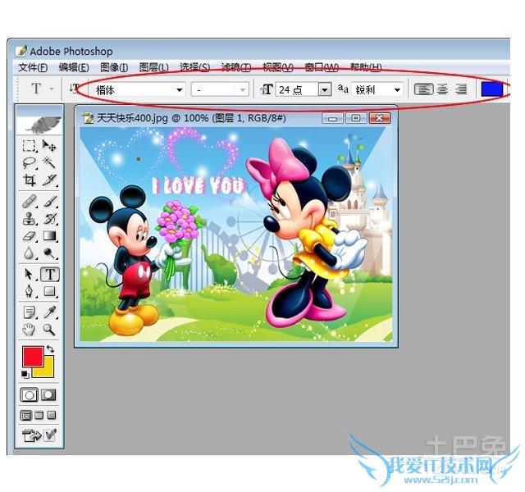Open the 窗口(W) menu
Image resolution: width=525 pixels, height=492 pixels.
pyautogui.click(x=322, y=67)
